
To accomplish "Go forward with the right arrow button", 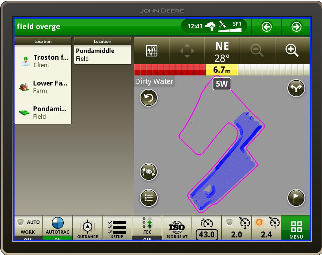I will tap(296, 27).
